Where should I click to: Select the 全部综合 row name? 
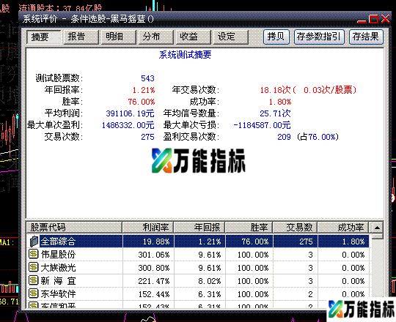[58, 241]
